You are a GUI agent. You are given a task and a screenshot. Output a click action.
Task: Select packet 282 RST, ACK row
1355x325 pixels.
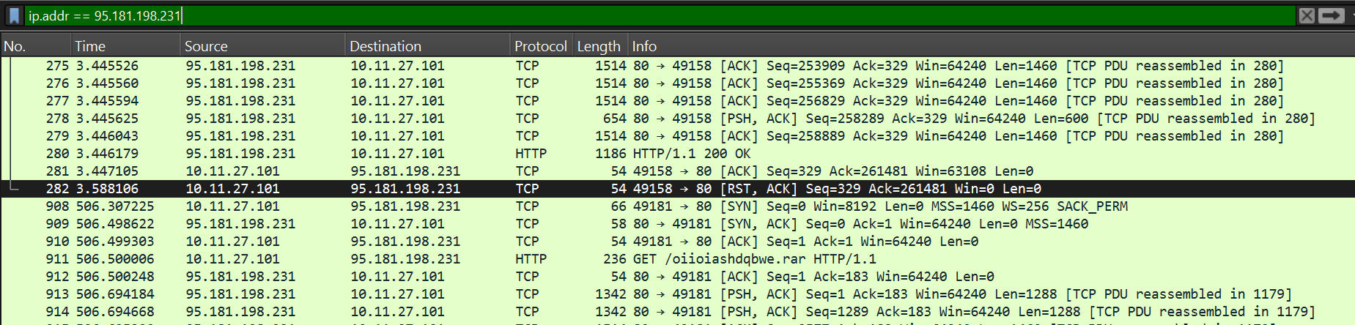(x=677, y=189)
